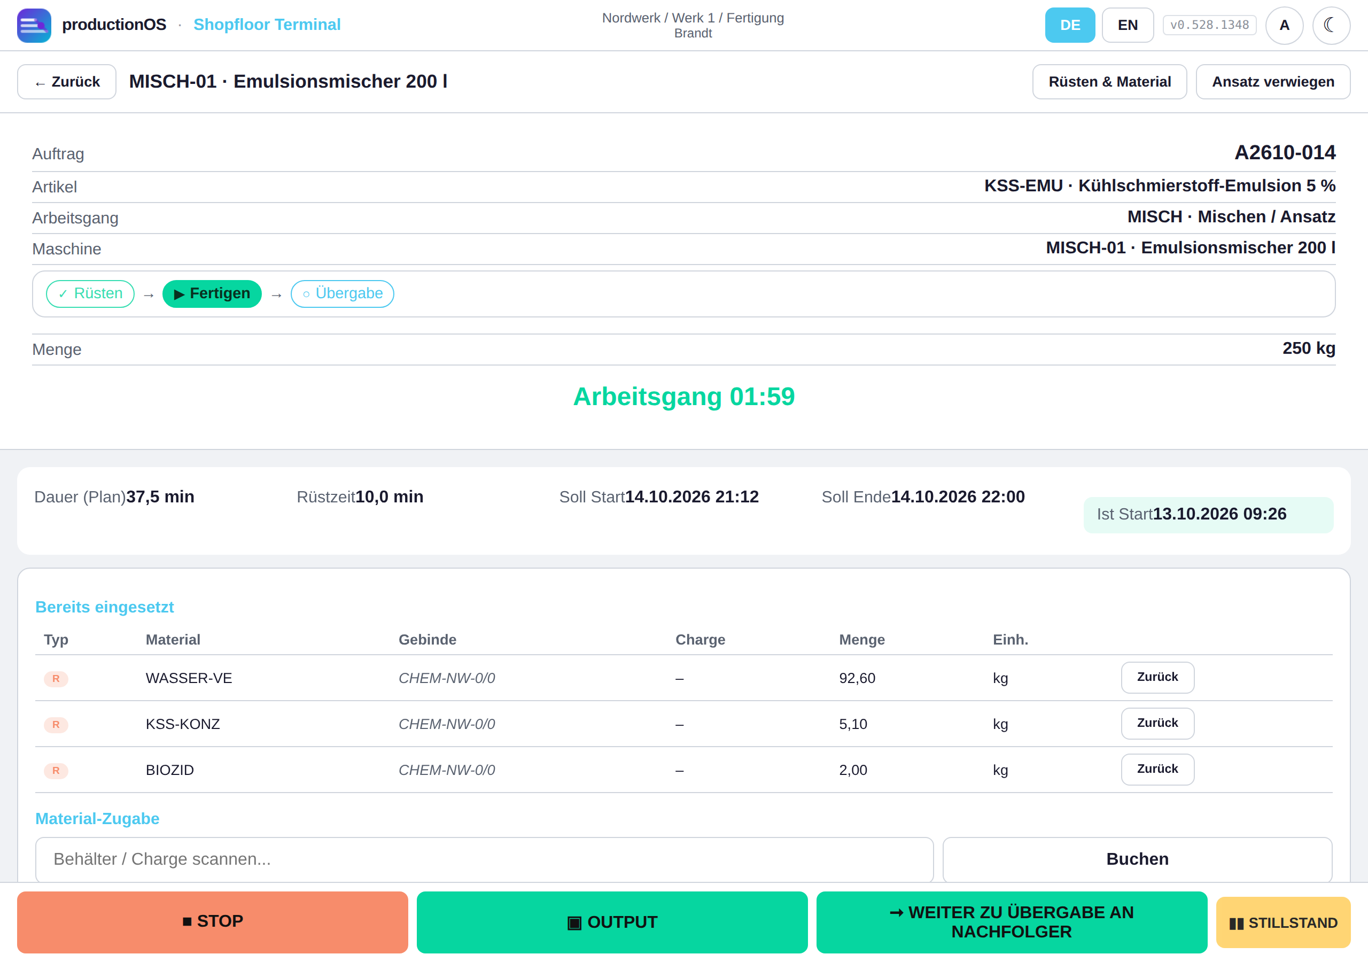Open Rüsten & Material
1368x962 pixels.
(1109, 82)
